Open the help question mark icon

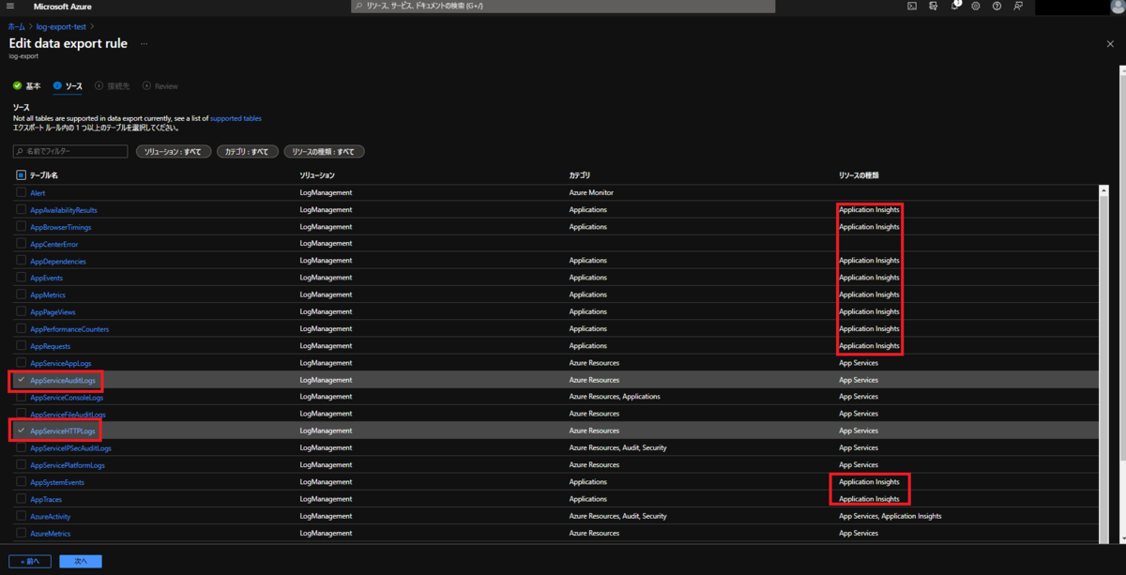click(x=997, y=7)
